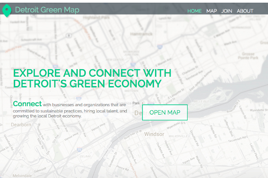Click the I-96 interstate shield icon
The width and height of the screenshot is (268, 178).
[55, 66]
